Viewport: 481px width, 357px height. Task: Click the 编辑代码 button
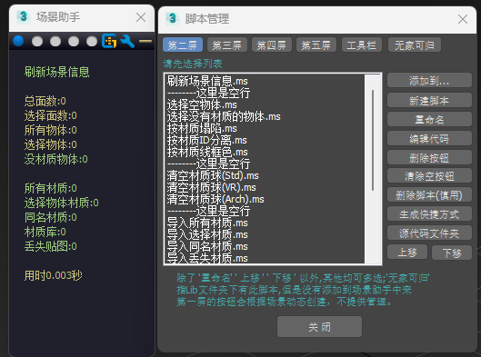click(x=429, y=138)
